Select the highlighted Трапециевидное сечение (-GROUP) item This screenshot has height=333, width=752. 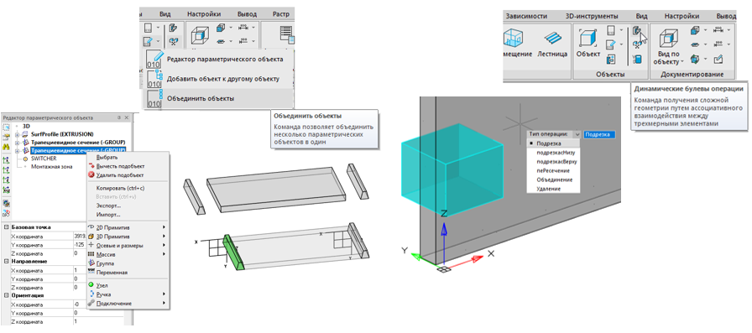(78, 150)
